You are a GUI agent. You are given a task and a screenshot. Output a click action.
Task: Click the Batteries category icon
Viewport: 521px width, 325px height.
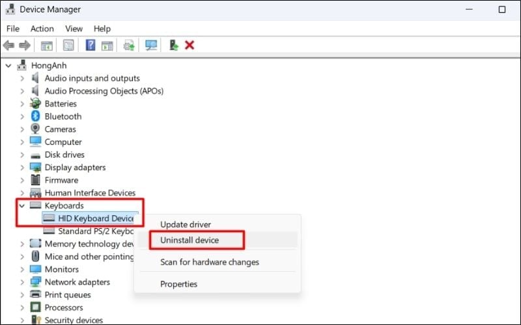pos(35,103)
